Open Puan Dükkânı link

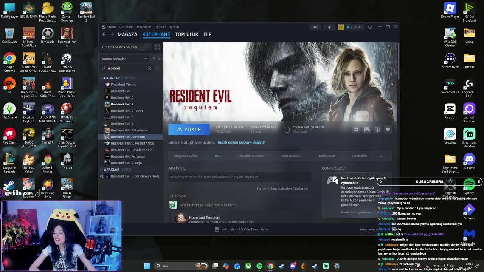point(291,156)
